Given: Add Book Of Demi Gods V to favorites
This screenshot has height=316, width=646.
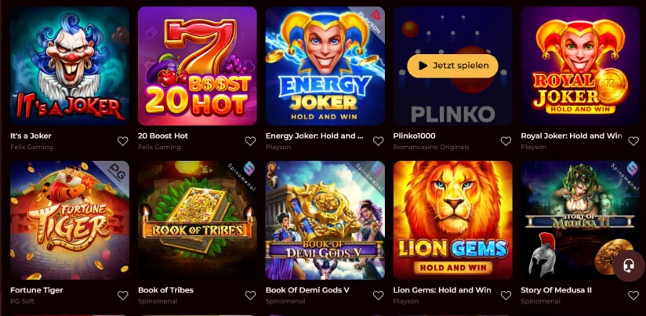Looking at the screenshot, I should tap(378, 296).
